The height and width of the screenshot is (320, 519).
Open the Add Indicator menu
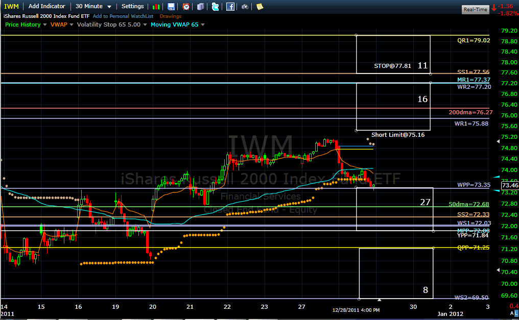pyautogui.click(x=46, y=6)
